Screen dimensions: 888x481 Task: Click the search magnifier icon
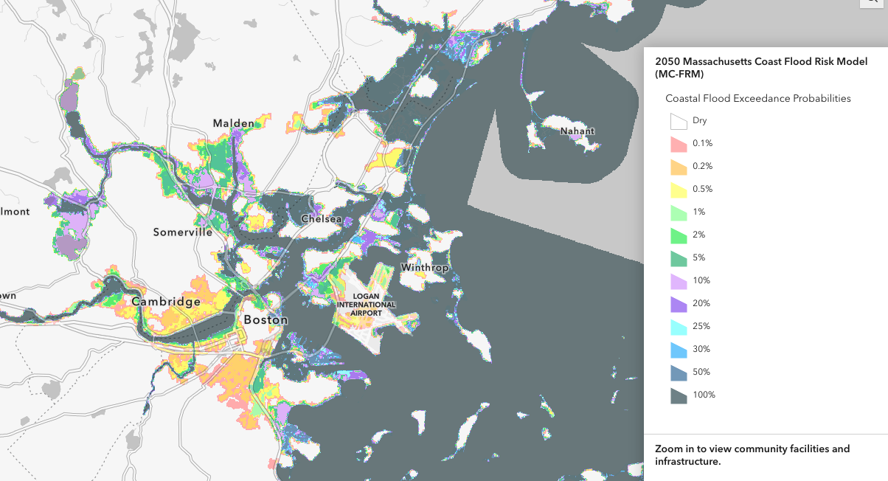coord(873,2)
